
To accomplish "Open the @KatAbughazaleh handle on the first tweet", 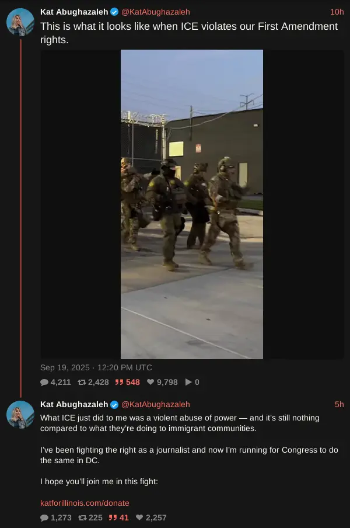I will click(x=156, y=12).
